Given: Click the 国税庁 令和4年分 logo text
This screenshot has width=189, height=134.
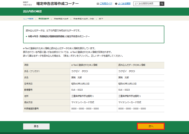Looking at the screenshot, I should tap(28, 4).
